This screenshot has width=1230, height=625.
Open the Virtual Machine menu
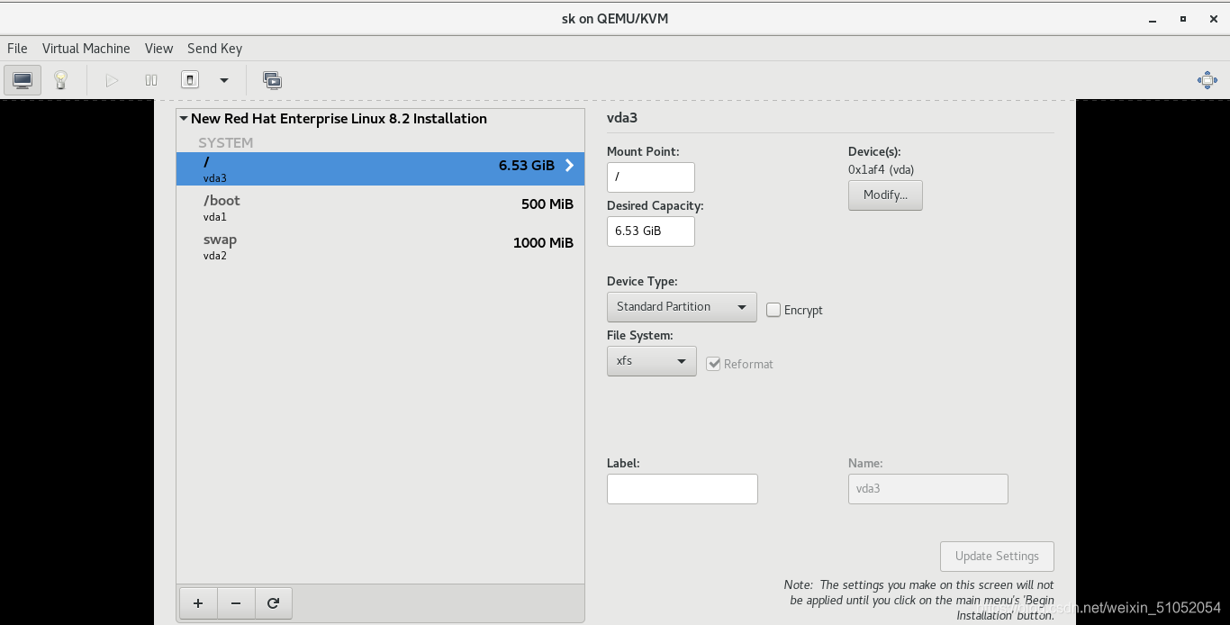tap(86, 49)
